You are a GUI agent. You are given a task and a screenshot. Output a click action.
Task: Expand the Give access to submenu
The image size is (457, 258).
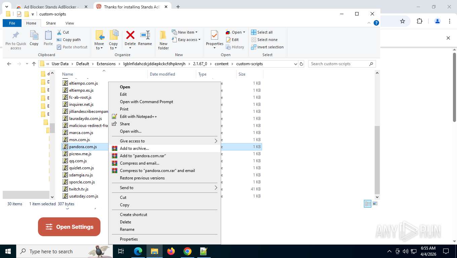(x=165, y=141)
